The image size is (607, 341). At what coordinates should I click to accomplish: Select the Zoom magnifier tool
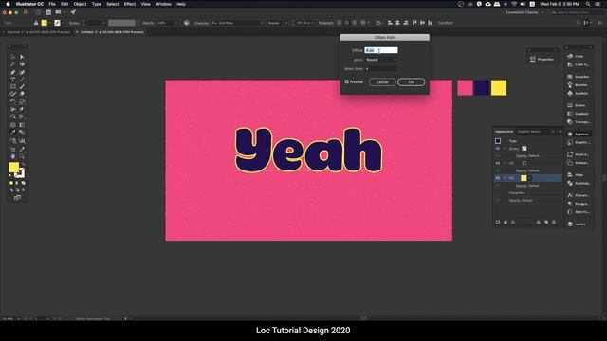pos(22,156)
